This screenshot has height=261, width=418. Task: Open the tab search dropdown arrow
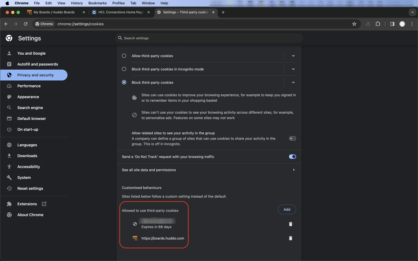point(413,12)
